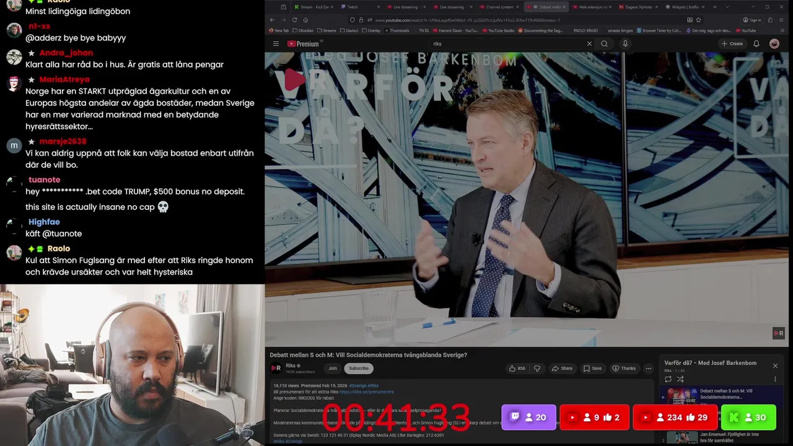The width and height of the screenshot is (793, 446).
Task: Open the more actions ellipsis under video
Action: pos(649,368)
